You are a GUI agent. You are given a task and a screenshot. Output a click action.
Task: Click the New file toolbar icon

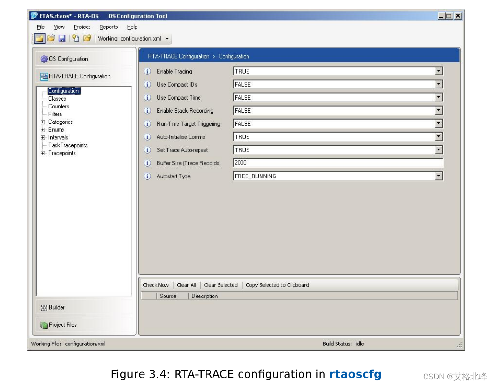coord(76,38)
